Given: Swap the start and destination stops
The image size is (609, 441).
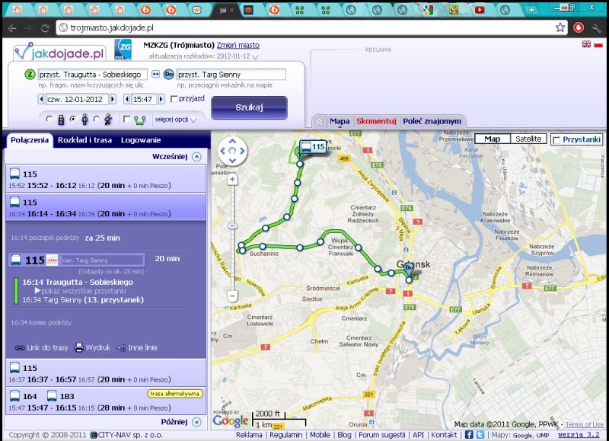Looking at the screenshot, I should point(155,74).
